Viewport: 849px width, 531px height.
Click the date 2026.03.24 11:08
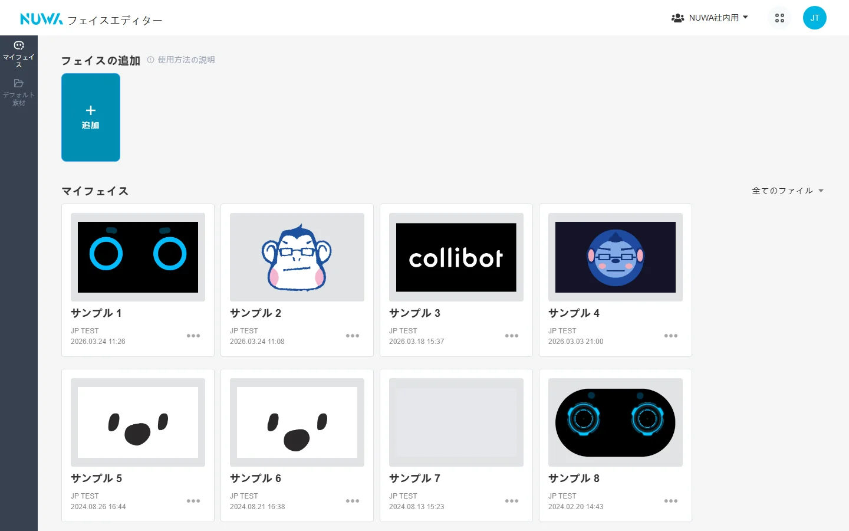point(257,342)
